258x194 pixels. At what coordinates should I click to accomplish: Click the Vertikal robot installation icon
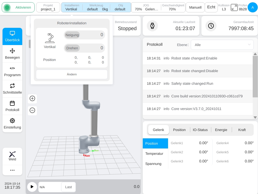click(x=50, y=38)
